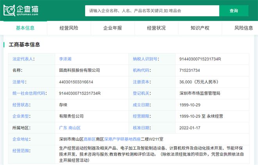This screenshot has height=165, width=258.
Task: Click the 深港产学研基地西座 address link
Action: pyautogui.click(x=122, y=139)
